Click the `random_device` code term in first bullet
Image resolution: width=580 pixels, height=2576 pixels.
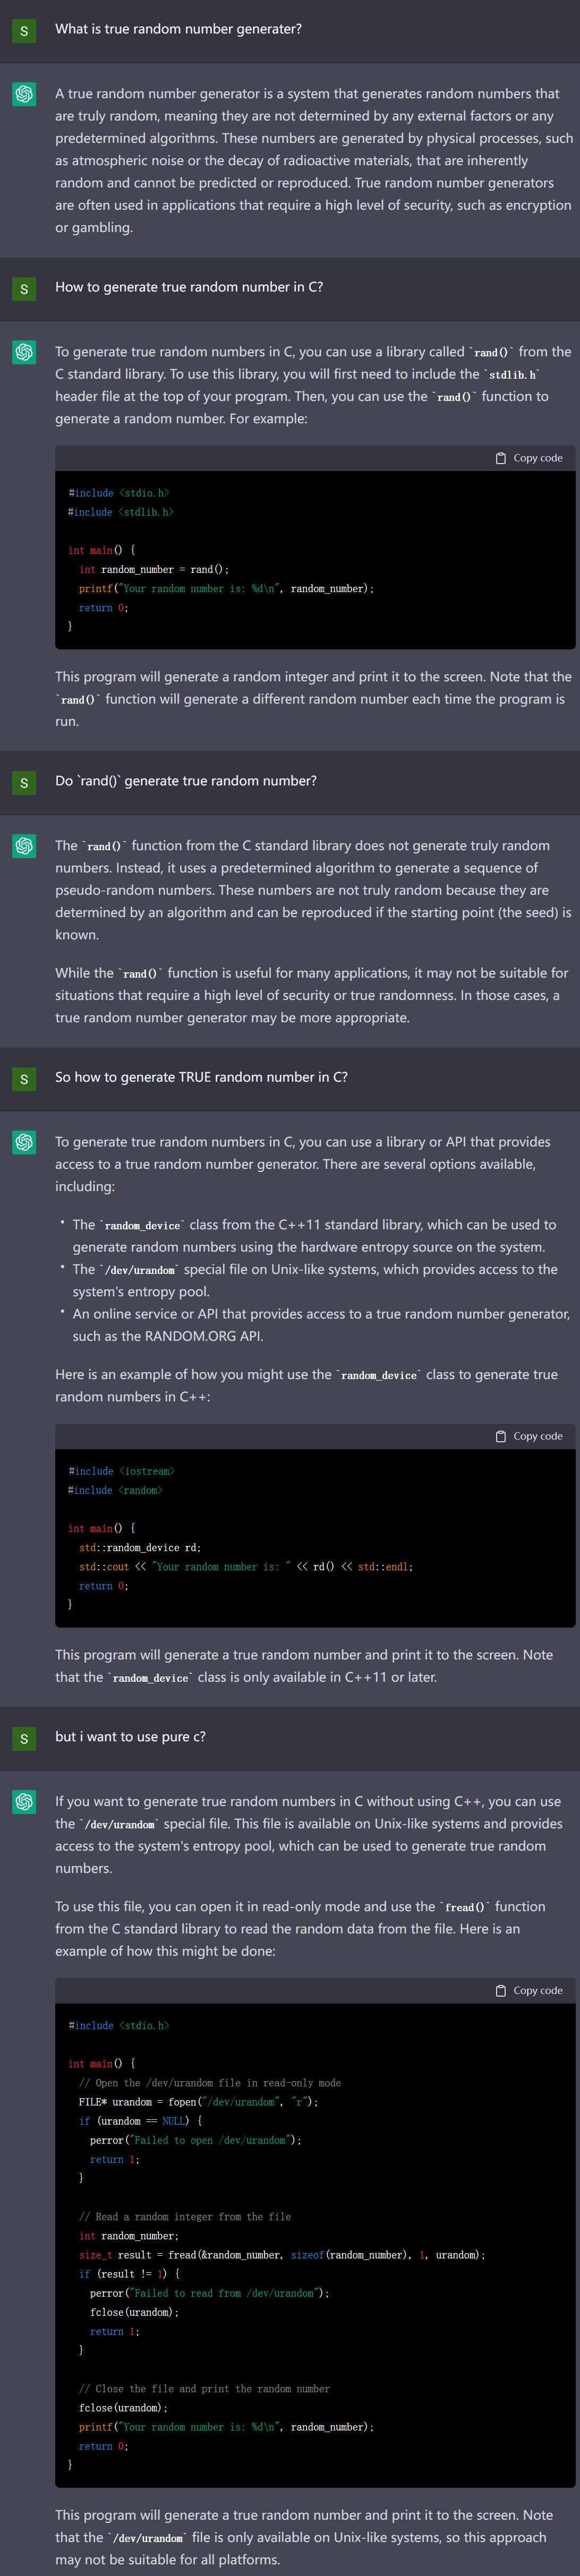click(x=142, y=1226)
